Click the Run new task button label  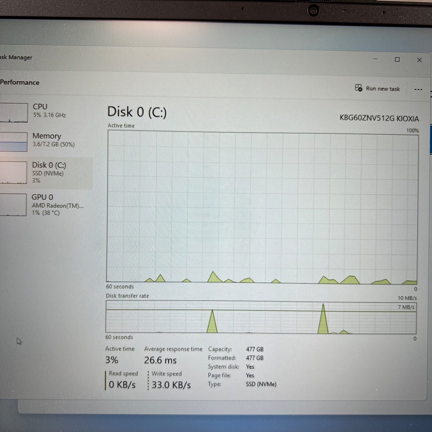pos(383,89)
